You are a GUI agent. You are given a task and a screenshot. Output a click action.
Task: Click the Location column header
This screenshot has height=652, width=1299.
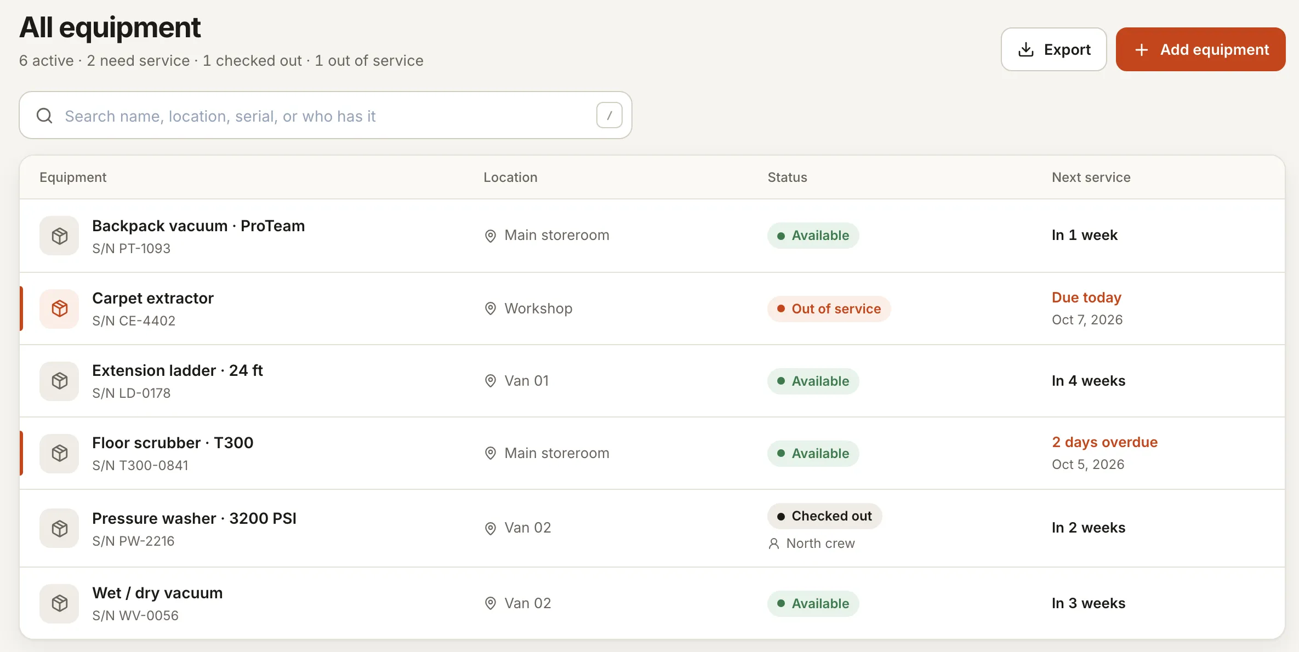coord(510,177)
